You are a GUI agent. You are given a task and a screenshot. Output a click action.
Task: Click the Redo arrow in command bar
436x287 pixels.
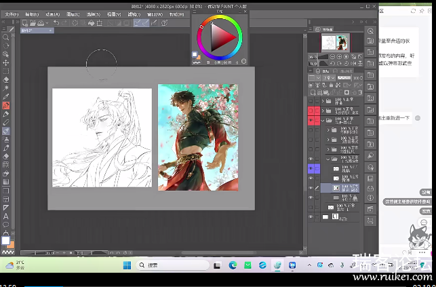click(x=64, y=23)
